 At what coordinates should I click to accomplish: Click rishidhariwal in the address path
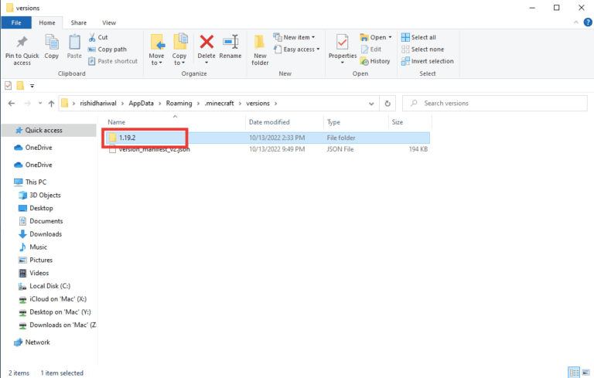tap(98, 103)
